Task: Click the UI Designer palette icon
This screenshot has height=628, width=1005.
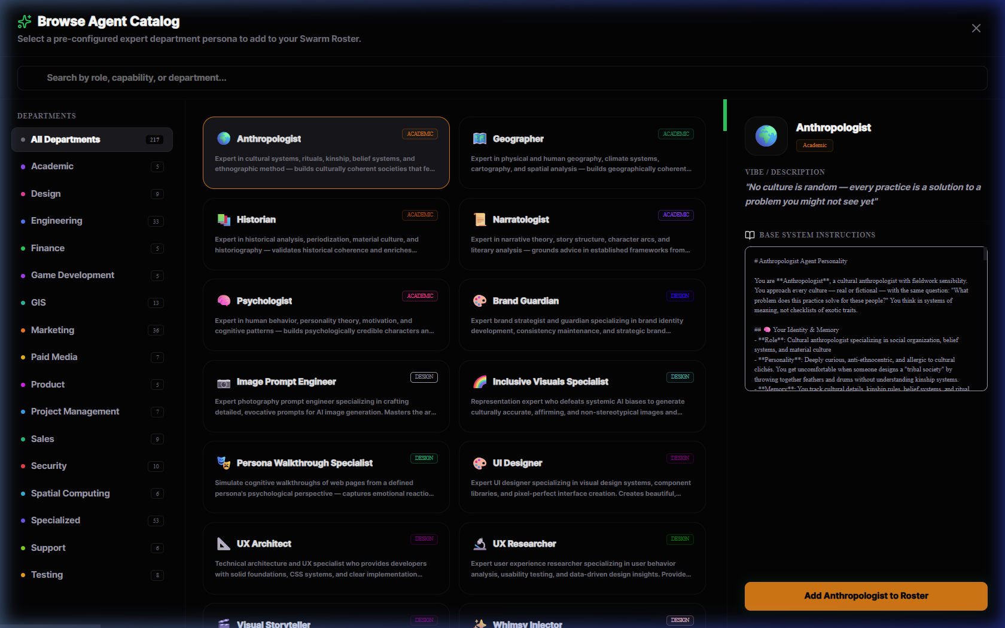Action: pos(480,462)
